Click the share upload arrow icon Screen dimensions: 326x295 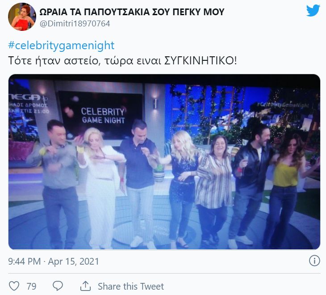[x=85, y=286]
